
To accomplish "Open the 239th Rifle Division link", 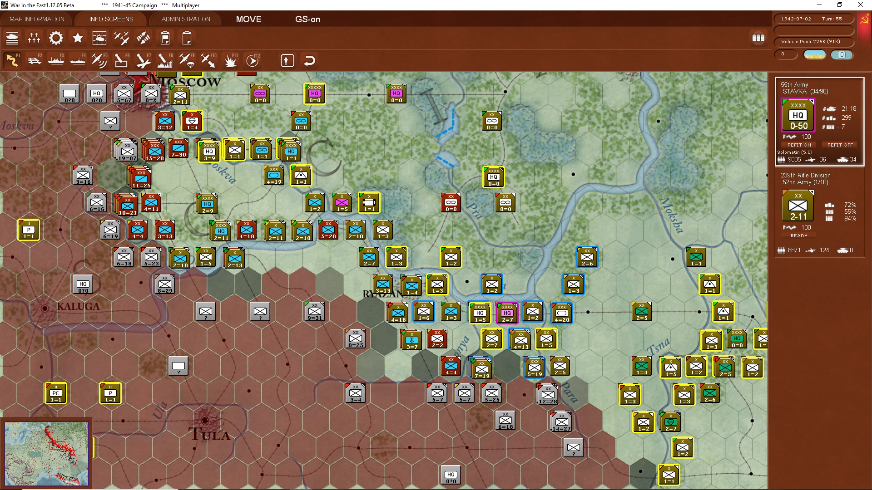I will point(805,175).
